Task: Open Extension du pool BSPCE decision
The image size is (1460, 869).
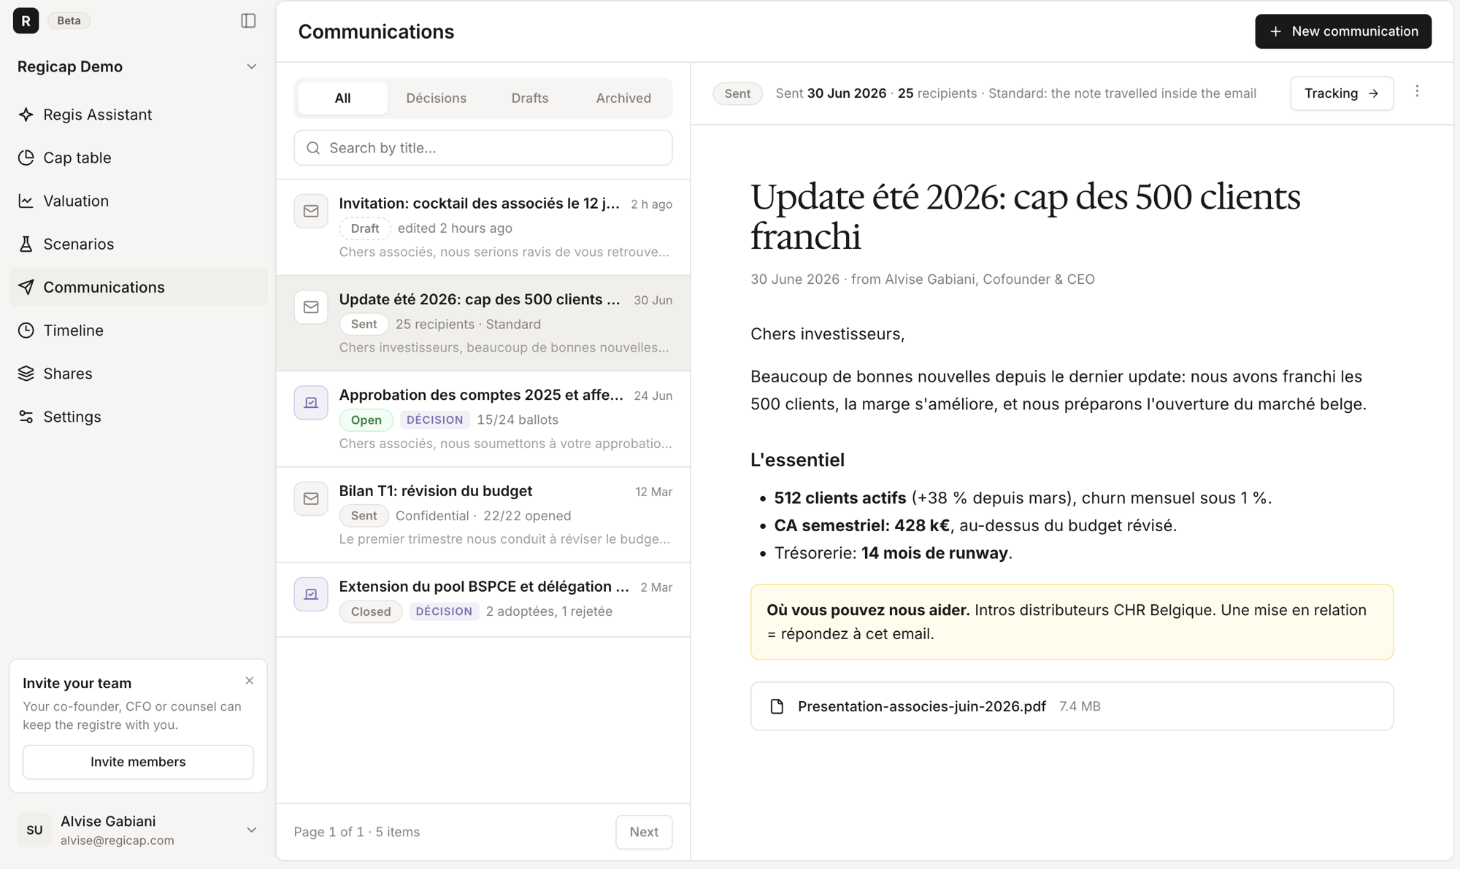Action: click(483, 599)
